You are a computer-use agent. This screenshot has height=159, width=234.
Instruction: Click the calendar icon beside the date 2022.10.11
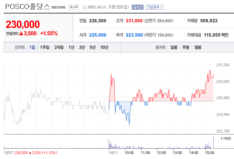click(85, 7)
